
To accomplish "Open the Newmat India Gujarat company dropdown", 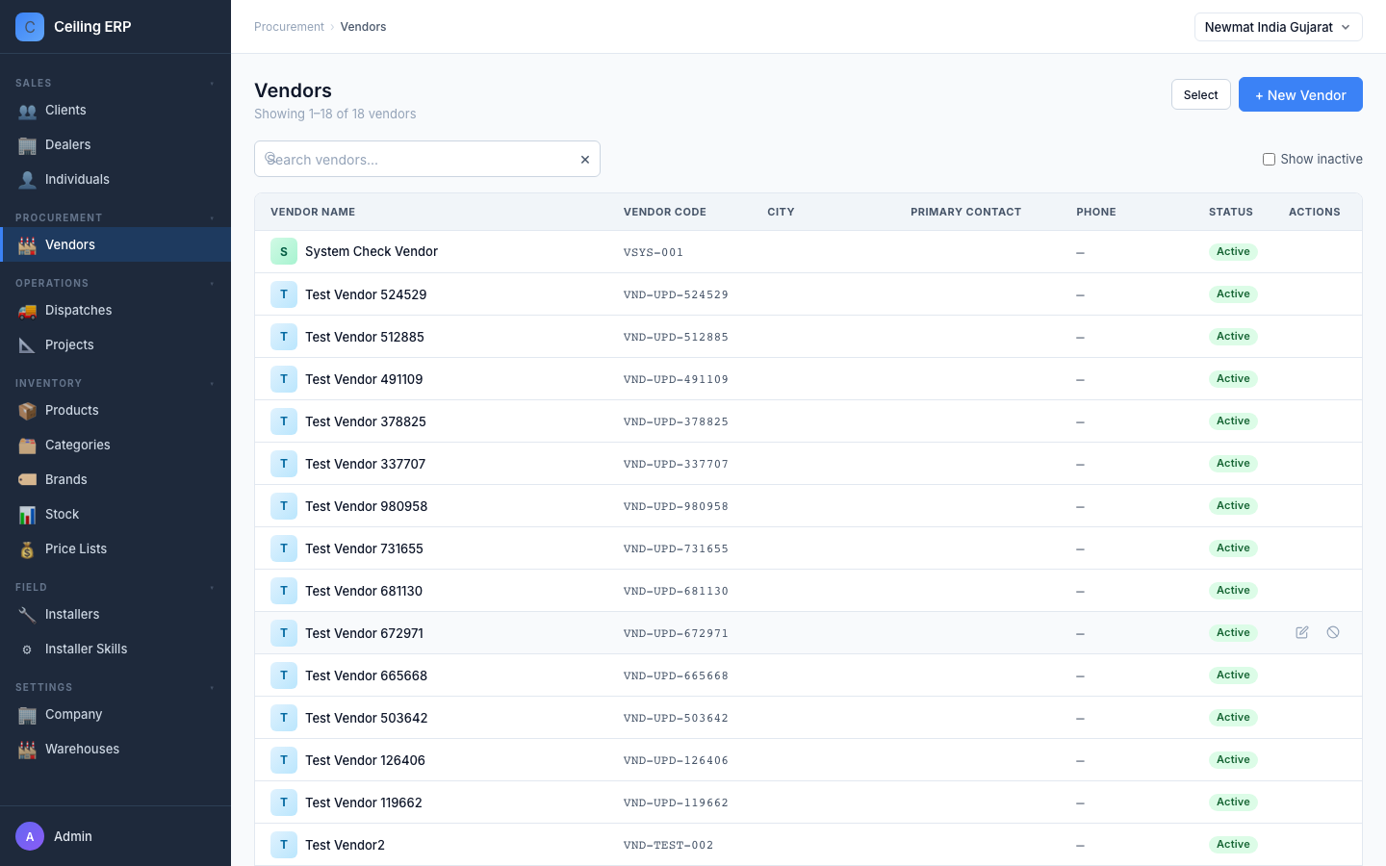I will click(1278, 27).
